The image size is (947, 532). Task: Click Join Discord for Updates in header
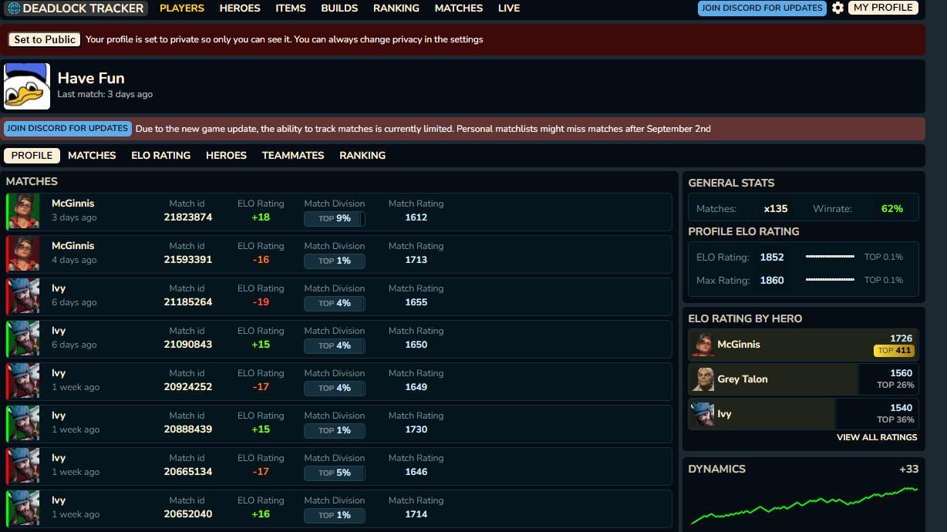point(762,8)
